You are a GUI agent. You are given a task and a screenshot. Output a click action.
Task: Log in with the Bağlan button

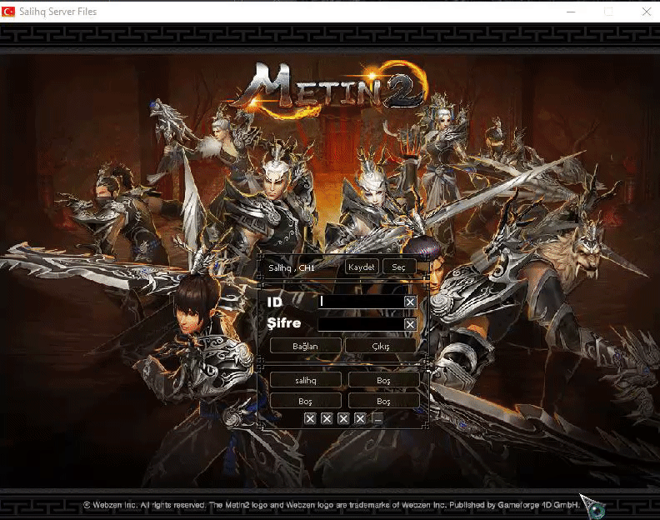pyautogui.click(x=306, y=346)
